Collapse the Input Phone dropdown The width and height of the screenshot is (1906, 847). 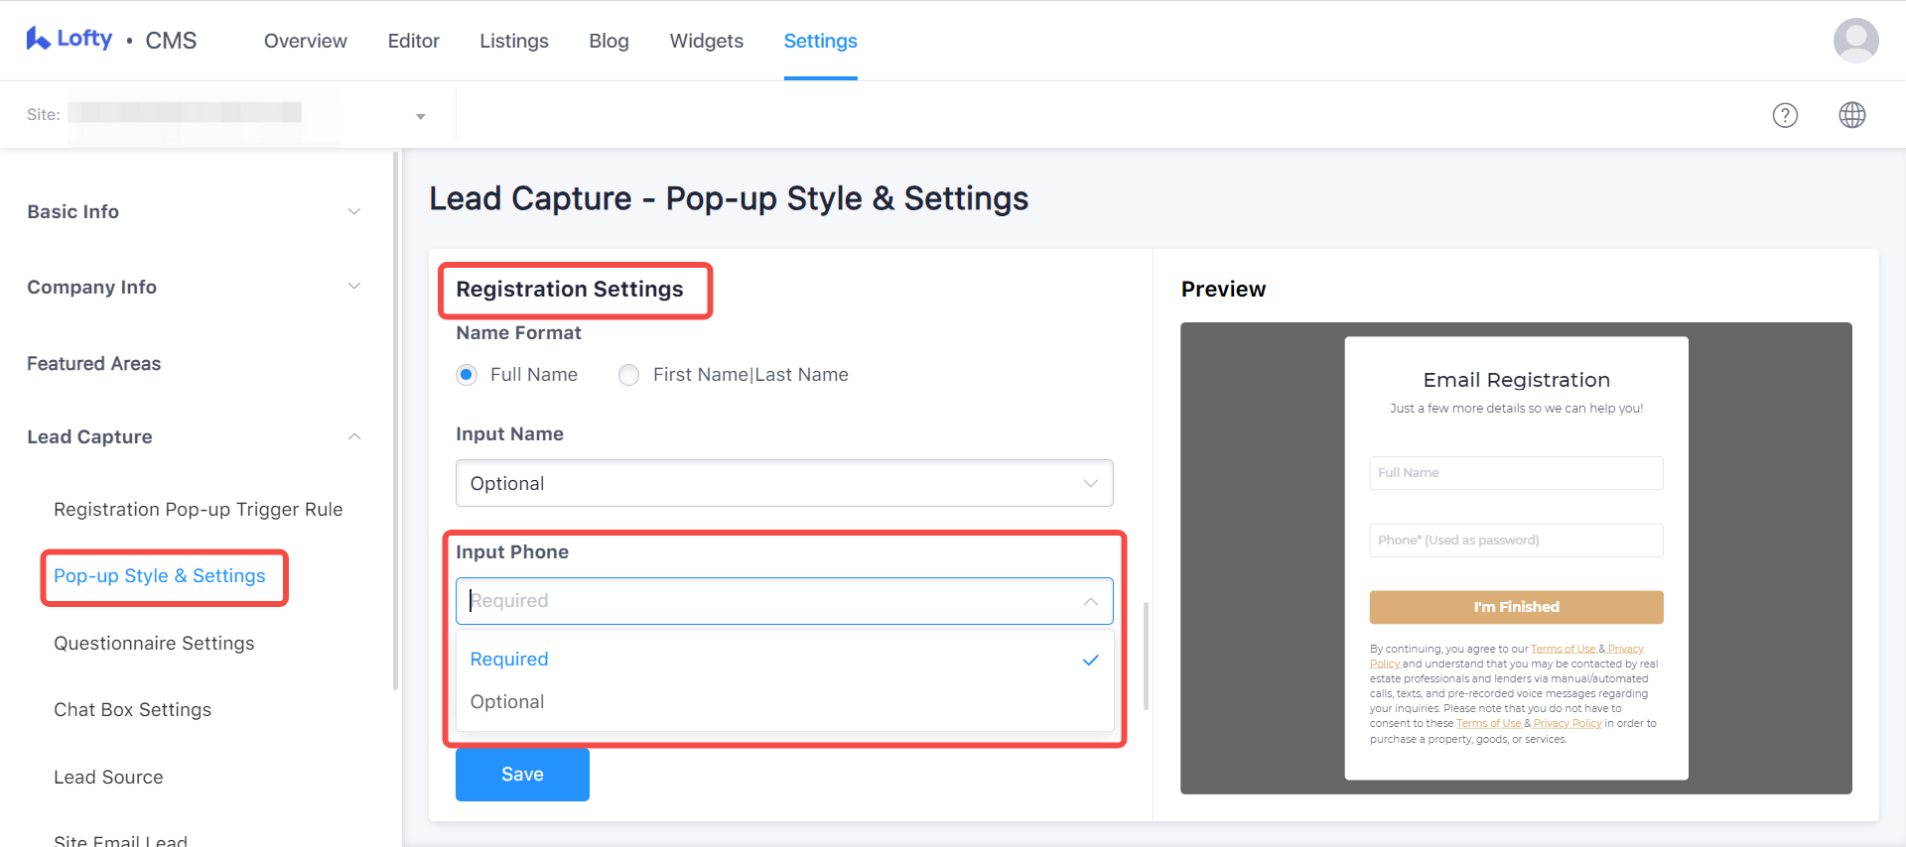pyautogui.click(x=1090, y=601)
